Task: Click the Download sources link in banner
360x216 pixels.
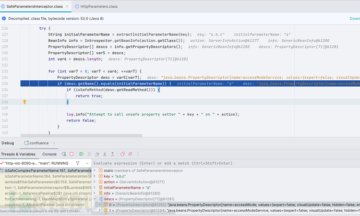Action: click(355, 19)
